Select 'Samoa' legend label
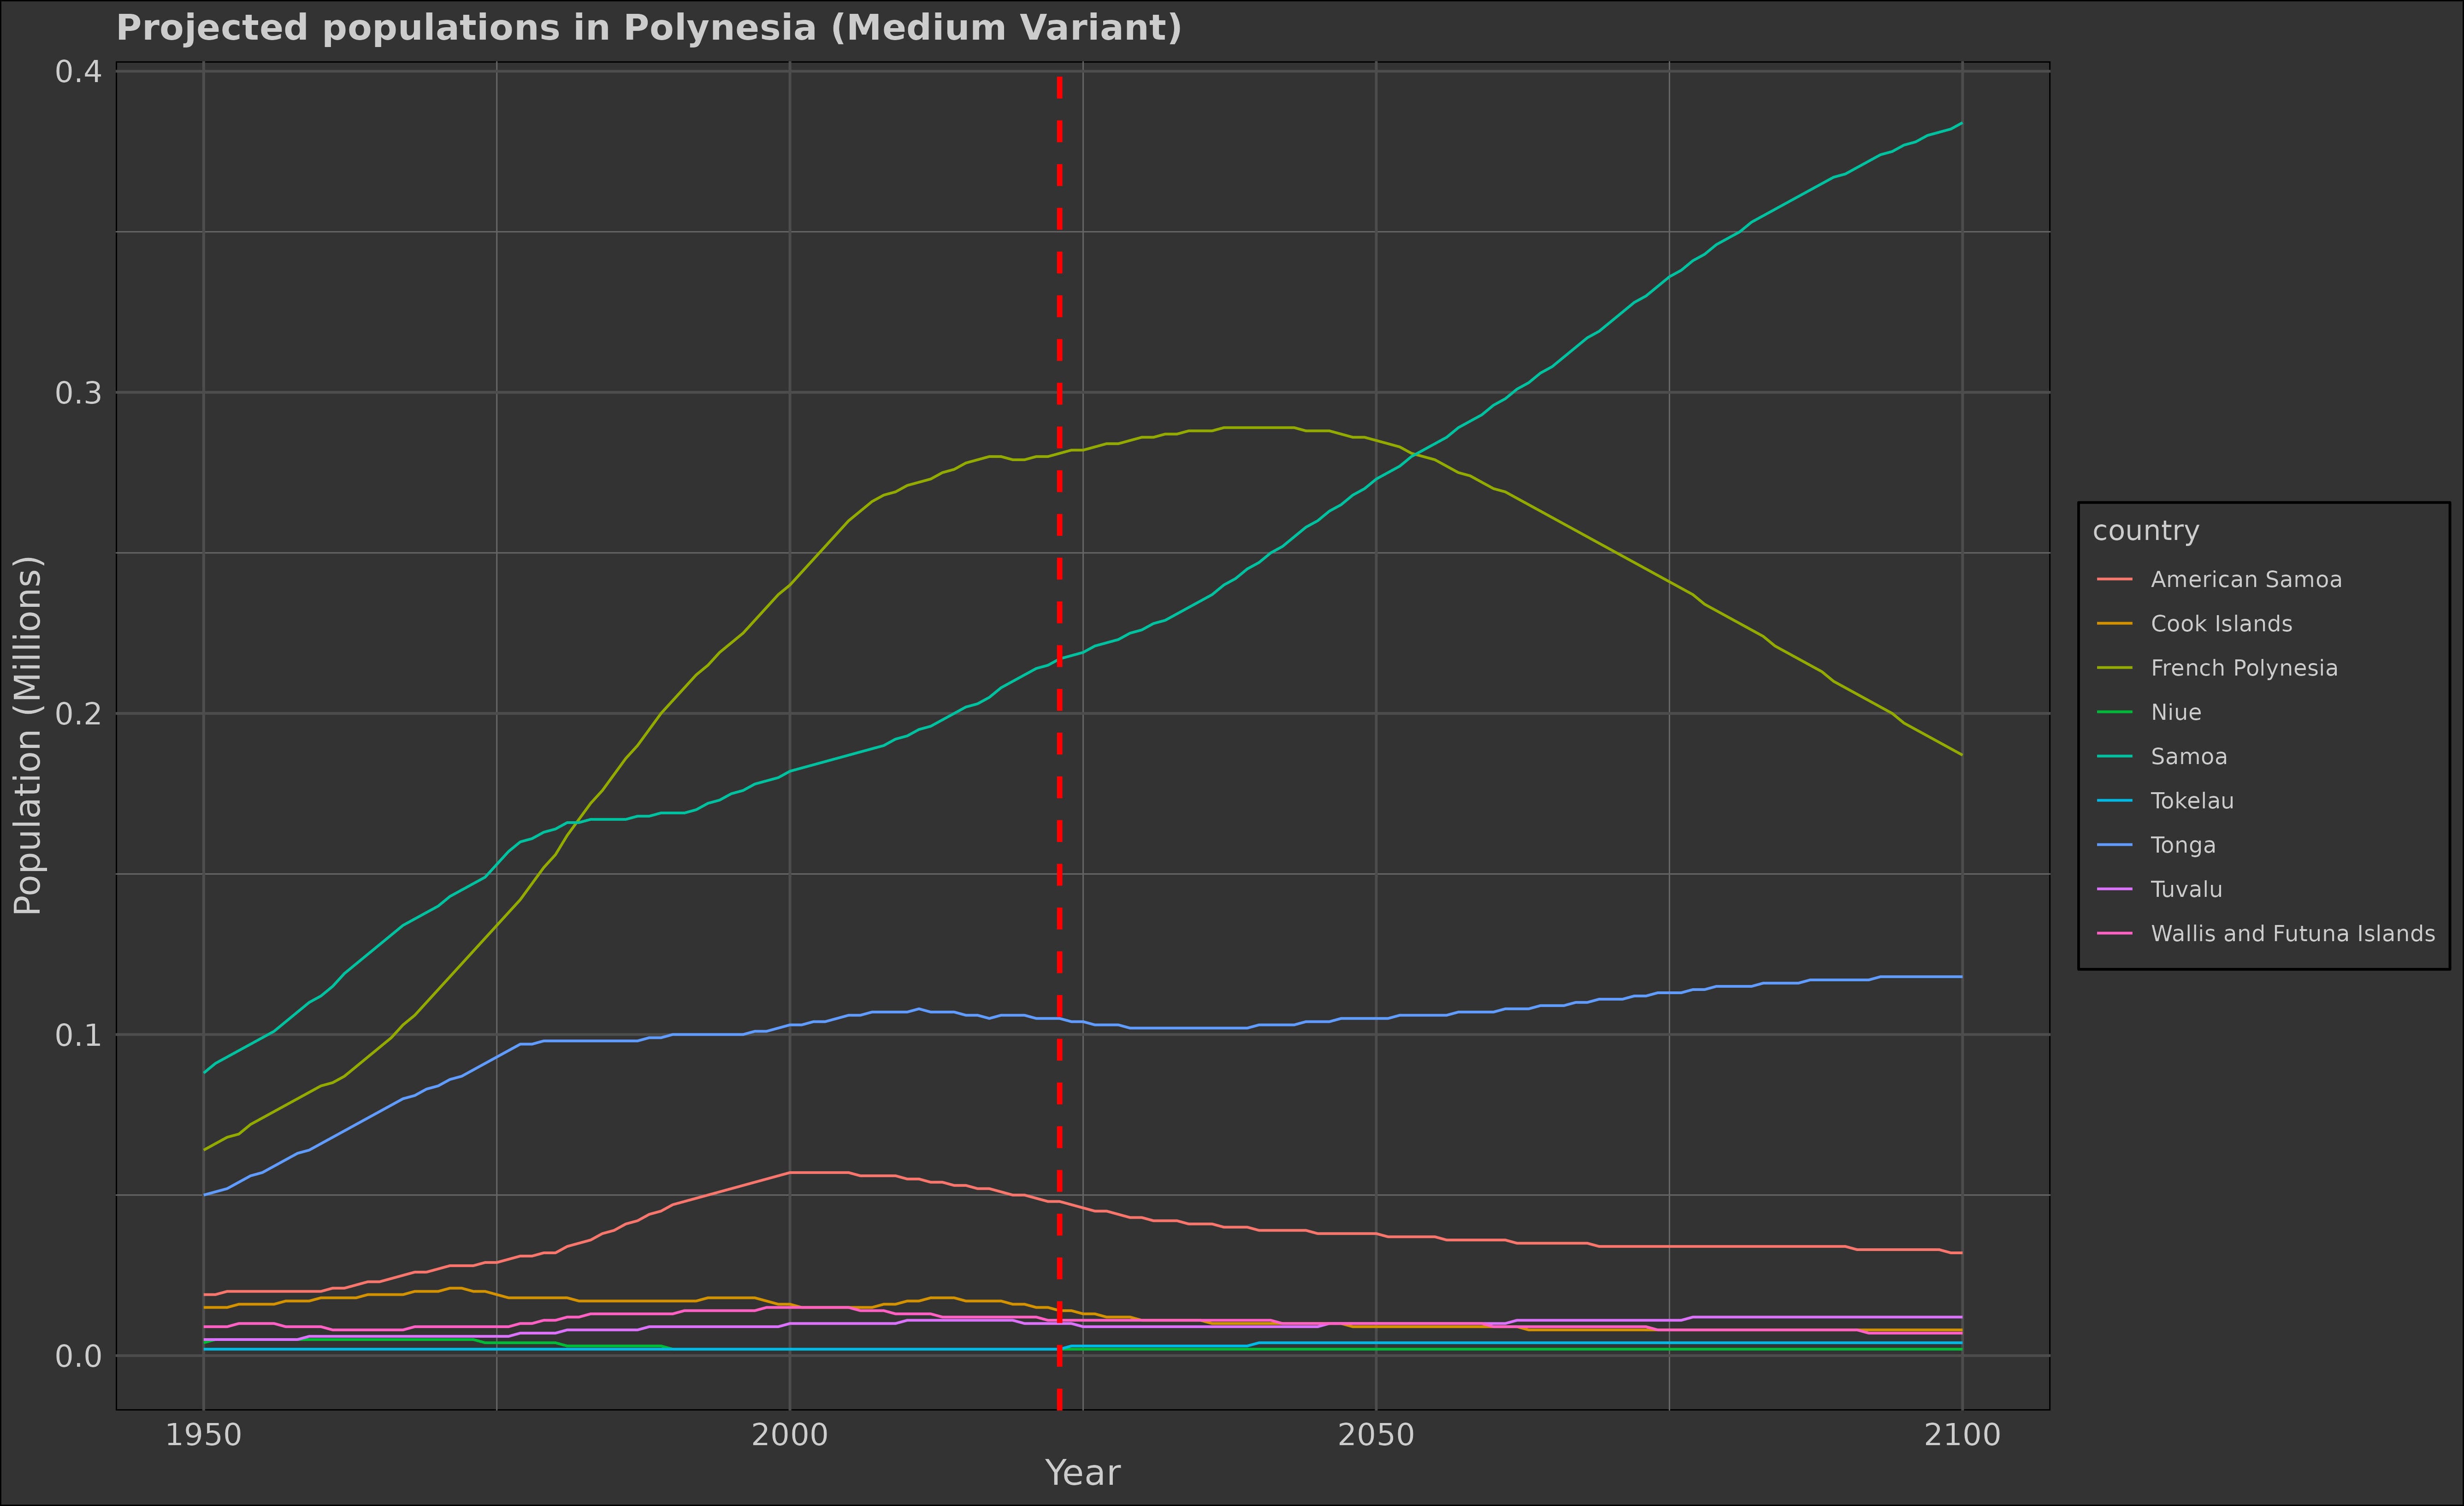Image resolution: width=2464 pixels, height=1506 pixels. coord(2189,757)
